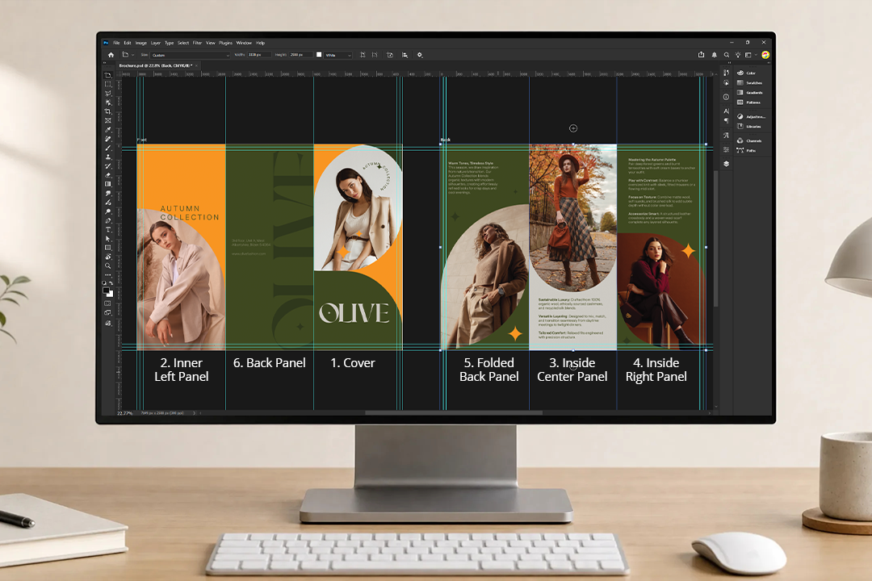This screenshot has width=872, height=581.
Task: Select the Brush tool
Action: click(108, 148)
